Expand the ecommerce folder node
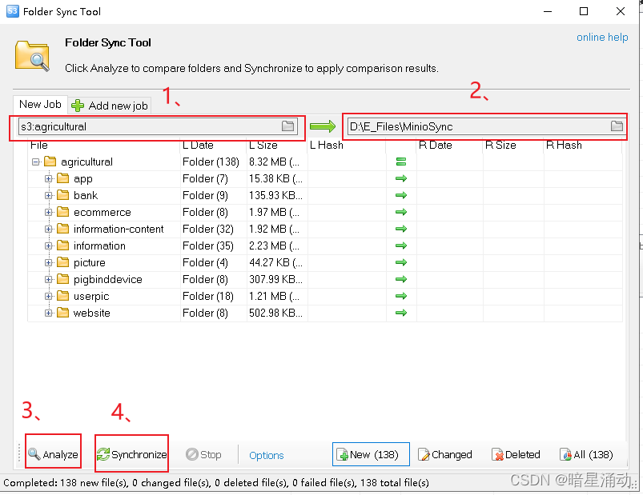Screen dimensions: 643x495 click(x=49, y=212)
